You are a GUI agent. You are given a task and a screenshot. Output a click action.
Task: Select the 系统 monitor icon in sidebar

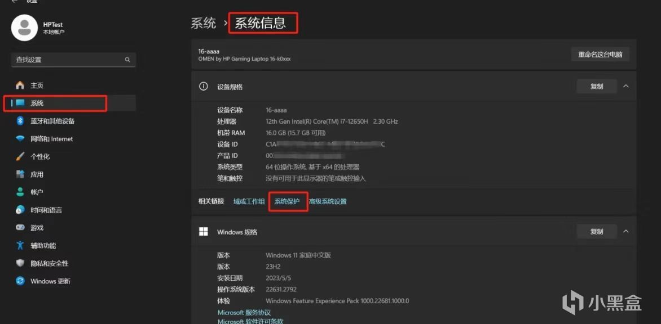[x=20, y=103]
